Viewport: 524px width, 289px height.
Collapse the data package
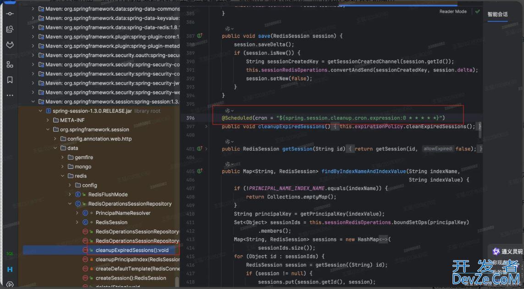point(55,148)
